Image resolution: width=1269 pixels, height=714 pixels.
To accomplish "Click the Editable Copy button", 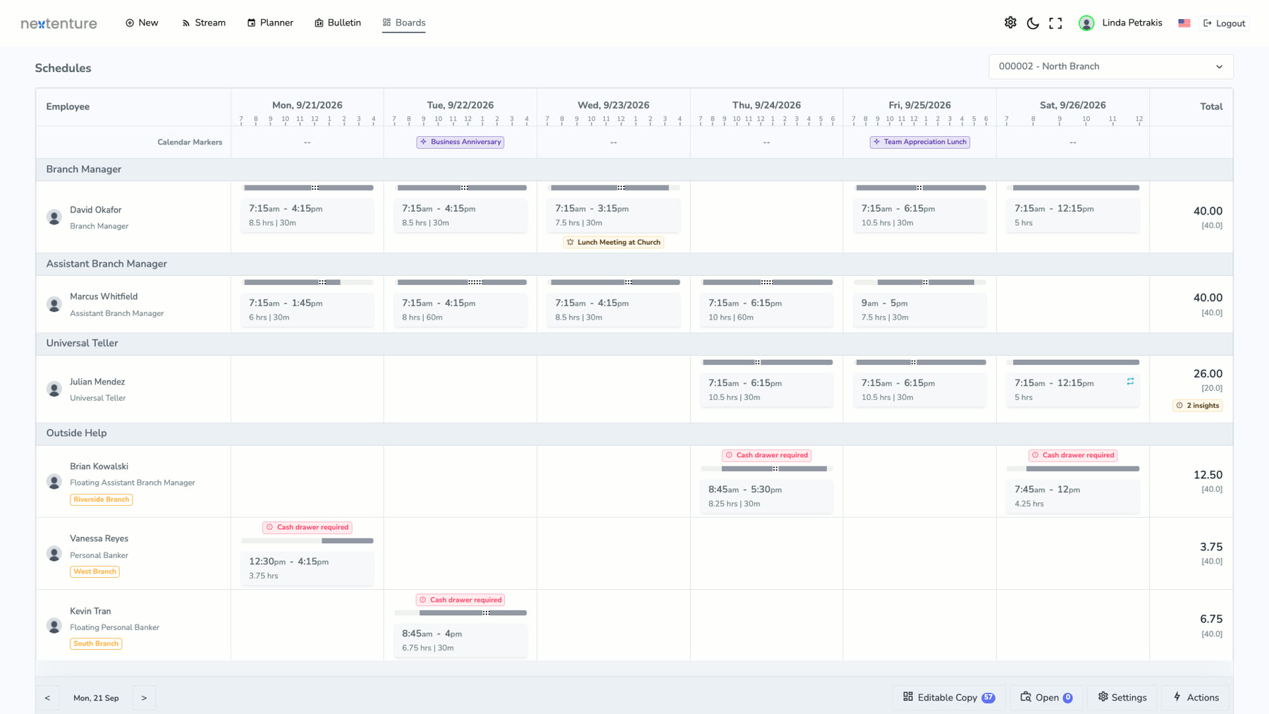I will [x=949, y=698].
